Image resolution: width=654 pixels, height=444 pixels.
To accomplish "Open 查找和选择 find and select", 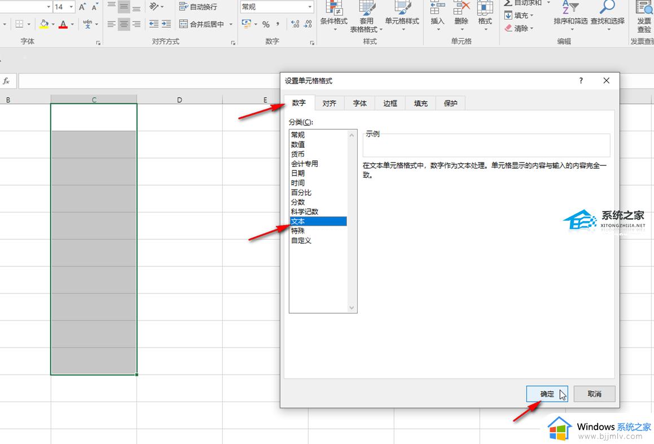I will [x=607, y=16].
